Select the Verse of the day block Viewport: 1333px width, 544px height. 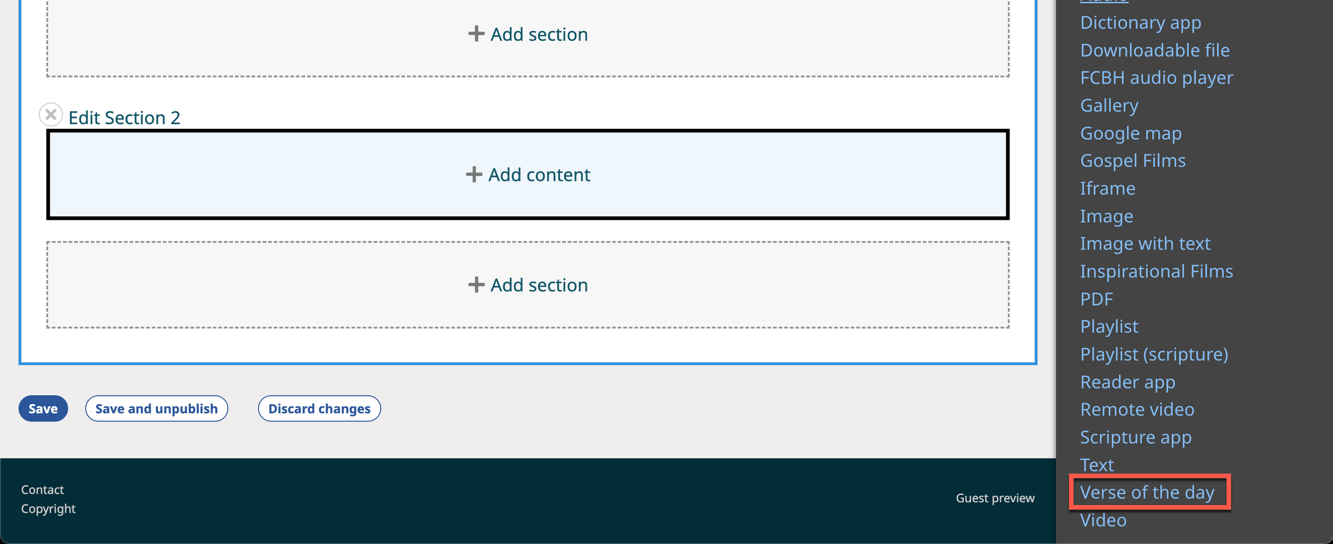1147,492
